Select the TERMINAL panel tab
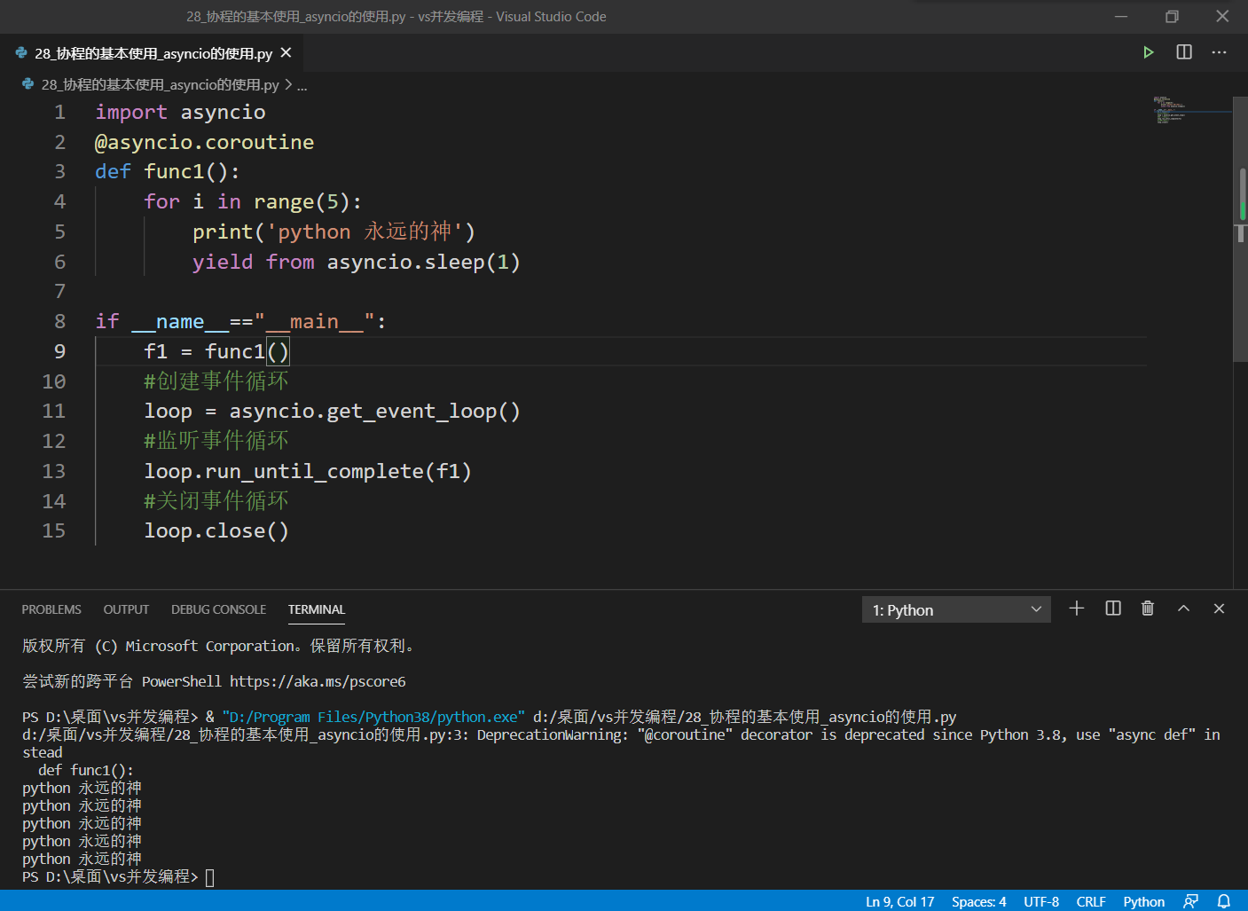Viewport: 1248px width, 911px height. pos(317,609)
